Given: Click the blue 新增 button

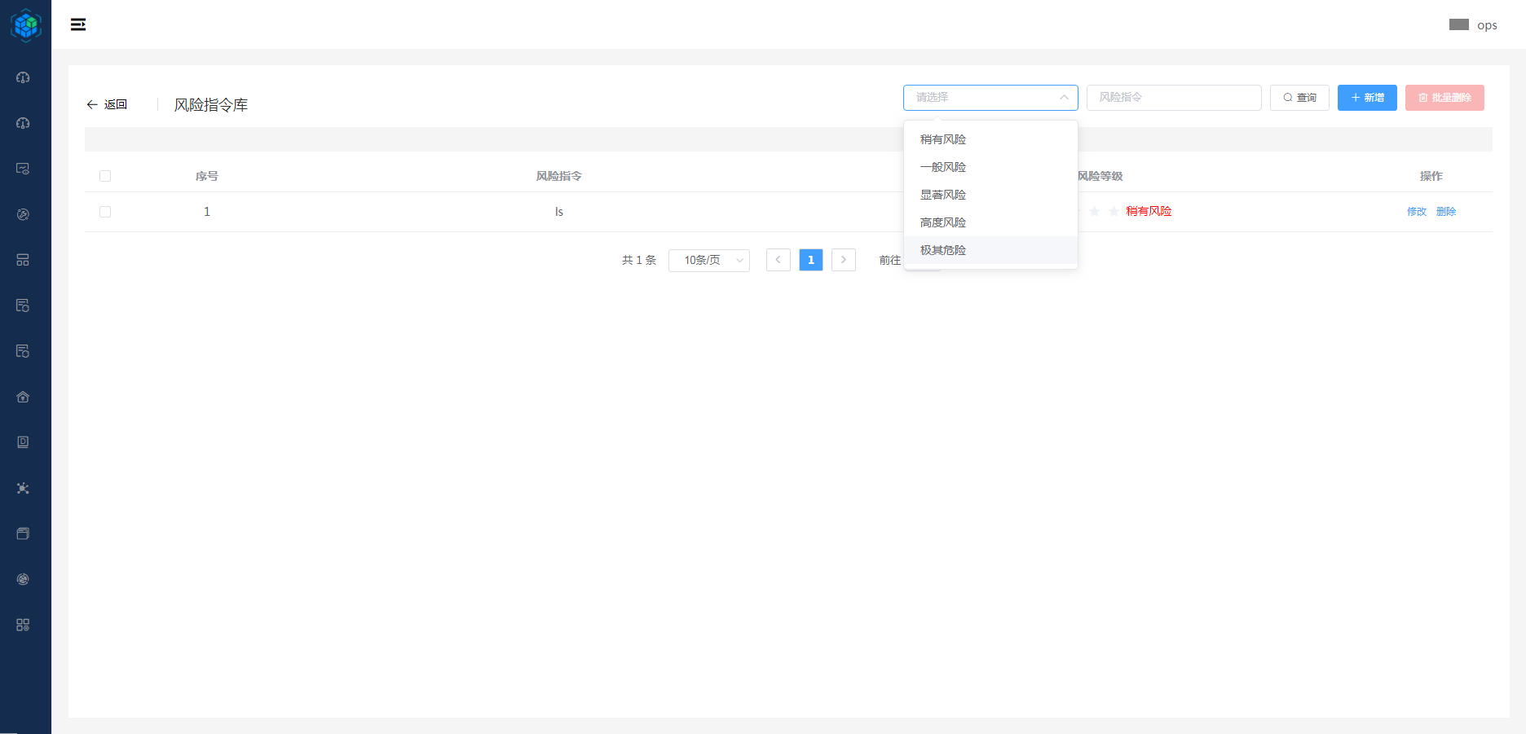Looking at the screenshot, I should (1366, 98).
